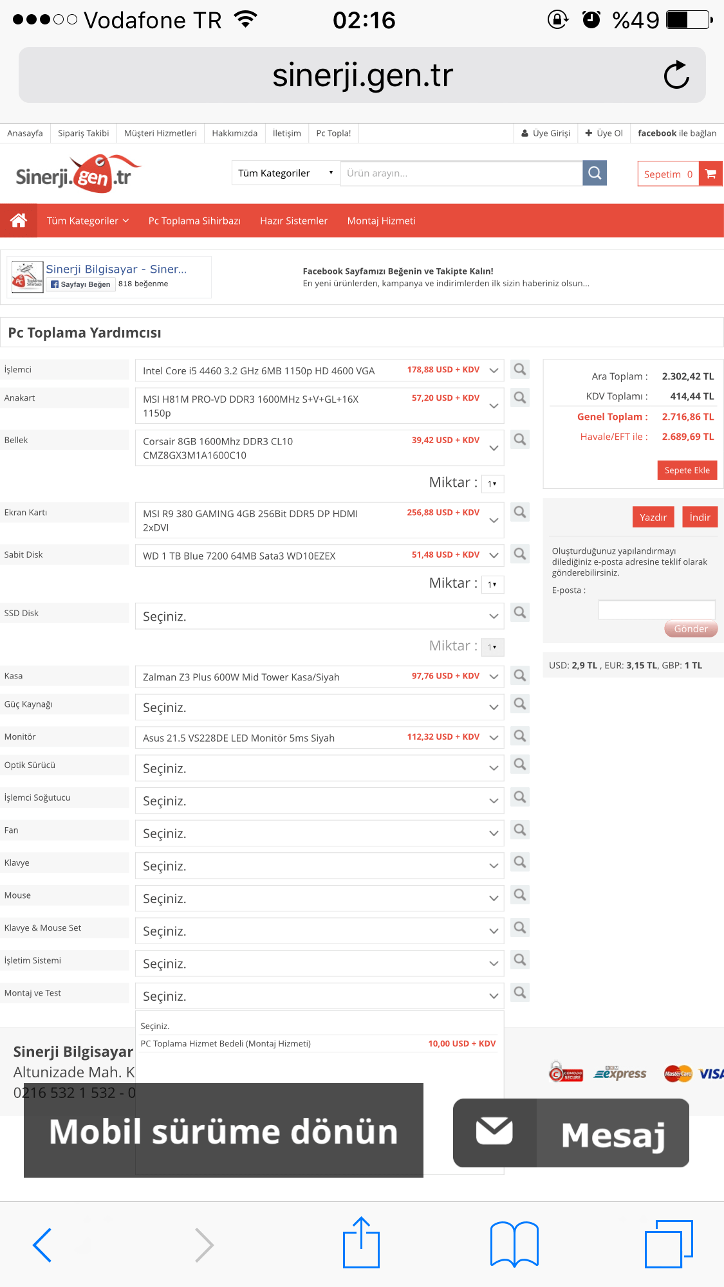
Task: Click magnifier icon next to Güç Kaynağı row
Action: pos(520,704)
